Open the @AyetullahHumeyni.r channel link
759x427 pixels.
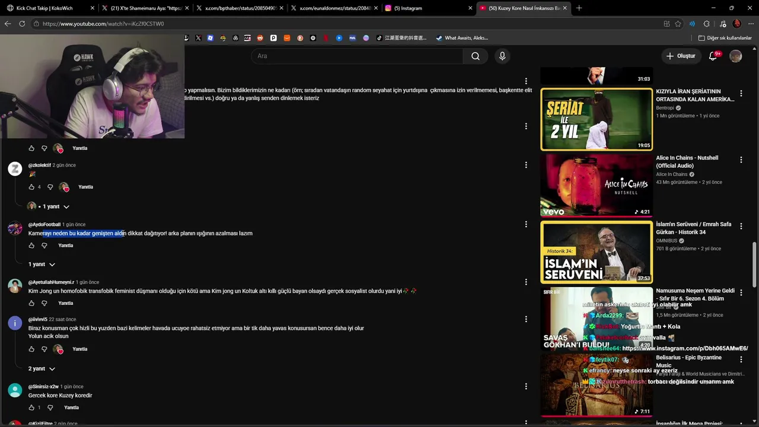(x=52, y=282)
